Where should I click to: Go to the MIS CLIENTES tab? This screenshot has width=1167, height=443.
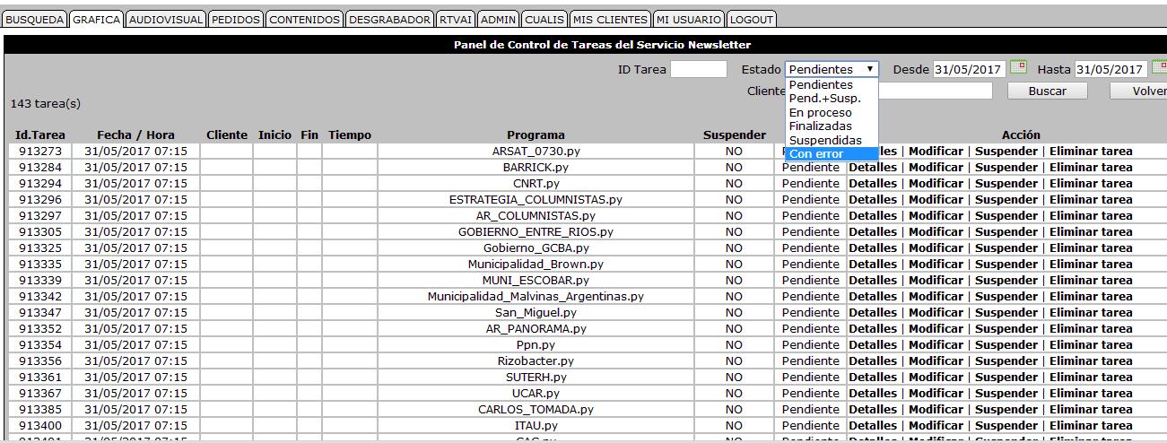pyautogui.click(x=610, y=19)
